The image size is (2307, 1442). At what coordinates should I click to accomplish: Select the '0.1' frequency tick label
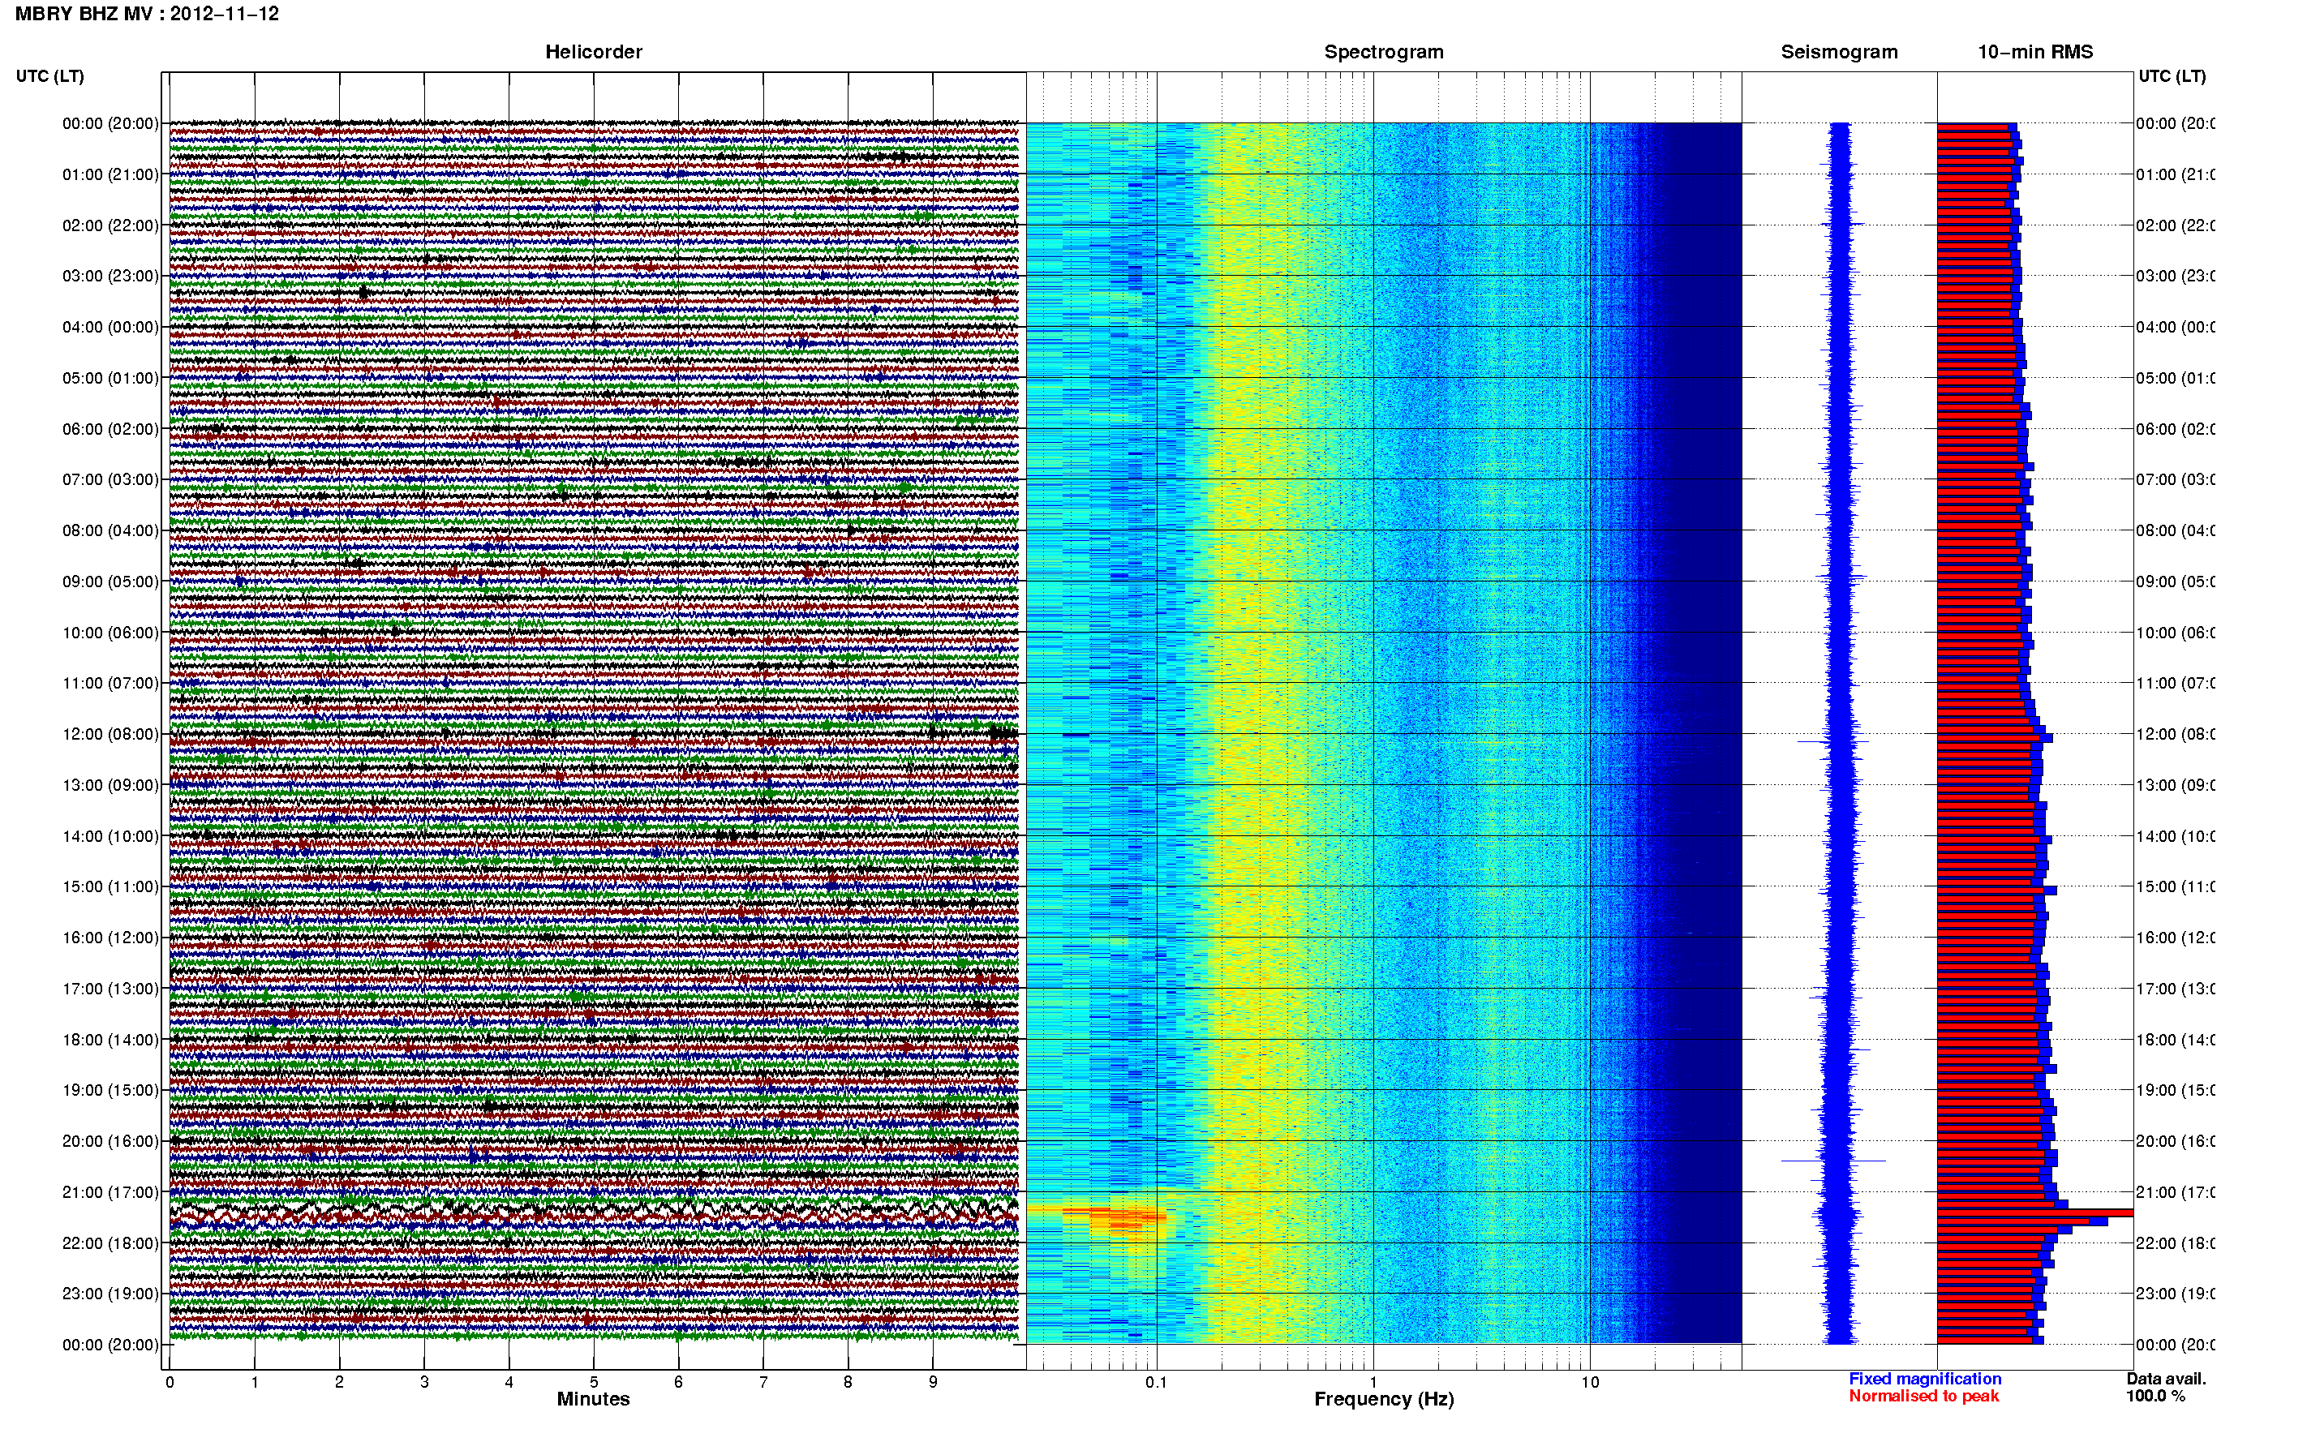click(x=1156, y=1382)
